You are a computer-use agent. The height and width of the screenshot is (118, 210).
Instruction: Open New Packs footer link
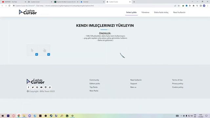coord(94,91)
